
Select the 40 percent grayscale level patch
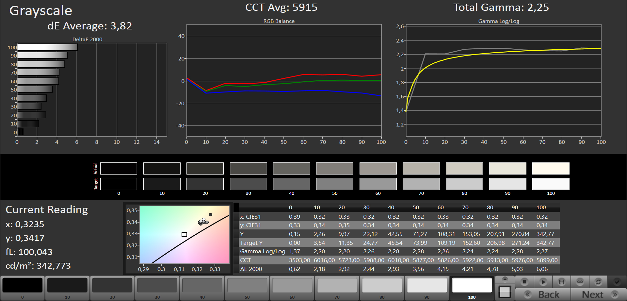202,288
